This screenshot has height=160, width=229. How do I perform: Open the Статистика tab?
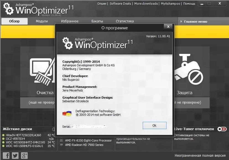pyautogui.click(x=125, y=21)
